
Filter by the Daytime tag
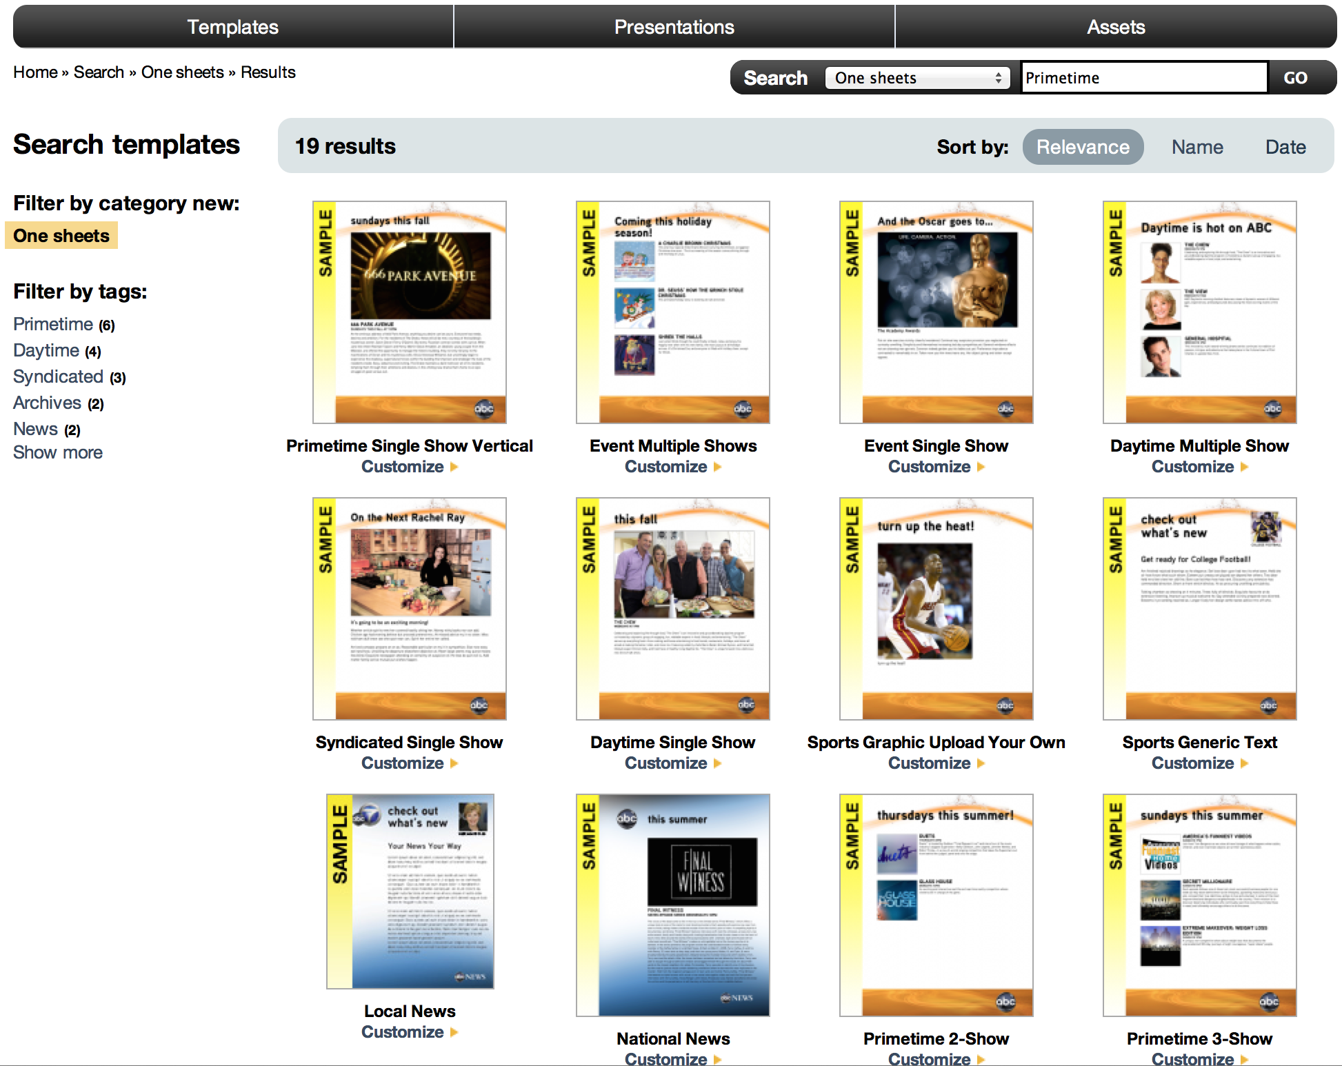(x=46, y=350)
